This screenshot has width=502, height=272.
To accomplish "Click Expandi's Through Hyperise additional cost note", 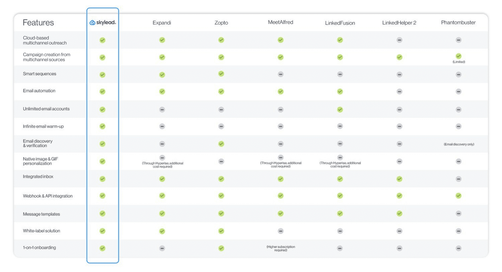I will 163,165.
